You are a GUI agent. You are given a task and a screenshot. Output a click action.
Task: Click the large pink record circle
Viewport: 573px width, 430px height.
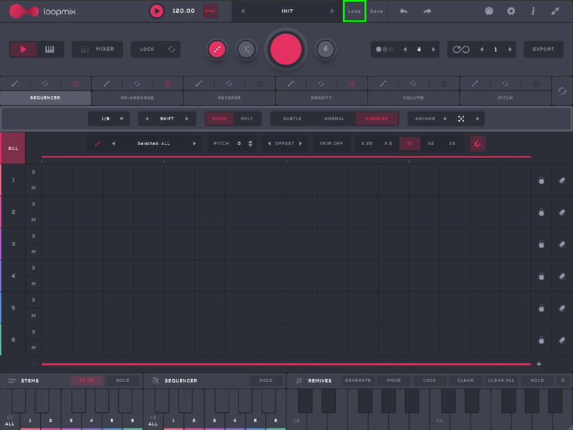tap(286, 49)
